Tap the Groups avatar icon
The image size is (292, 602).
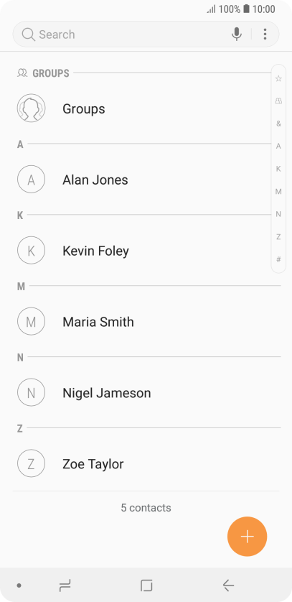31,108
